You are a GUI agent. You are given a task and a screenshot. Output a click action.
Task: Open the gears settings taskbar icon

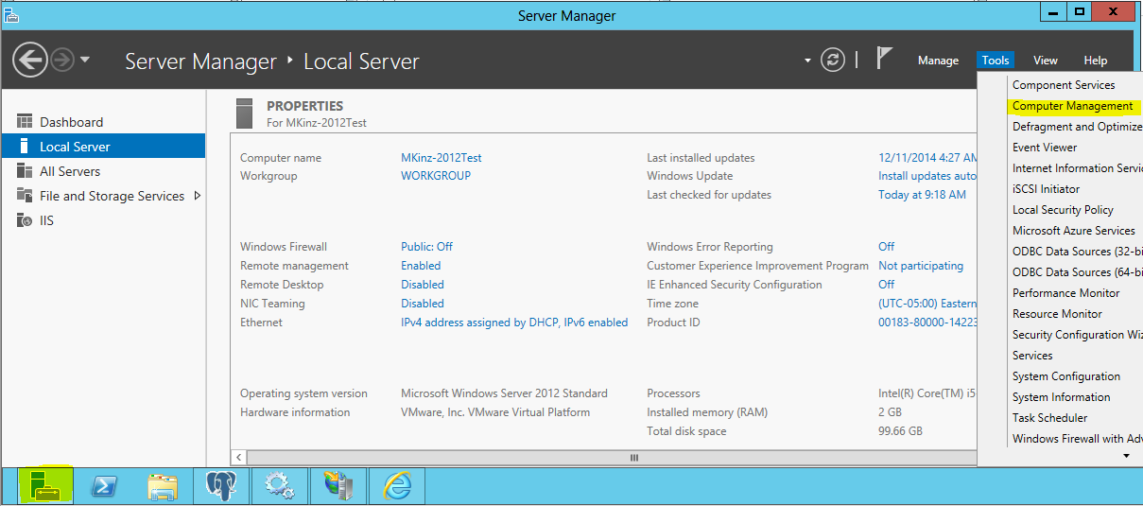[280, 486]
